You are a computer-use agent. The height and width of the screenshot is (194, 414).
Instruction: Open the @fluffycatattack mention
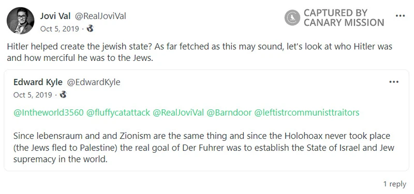click(119, 112)
